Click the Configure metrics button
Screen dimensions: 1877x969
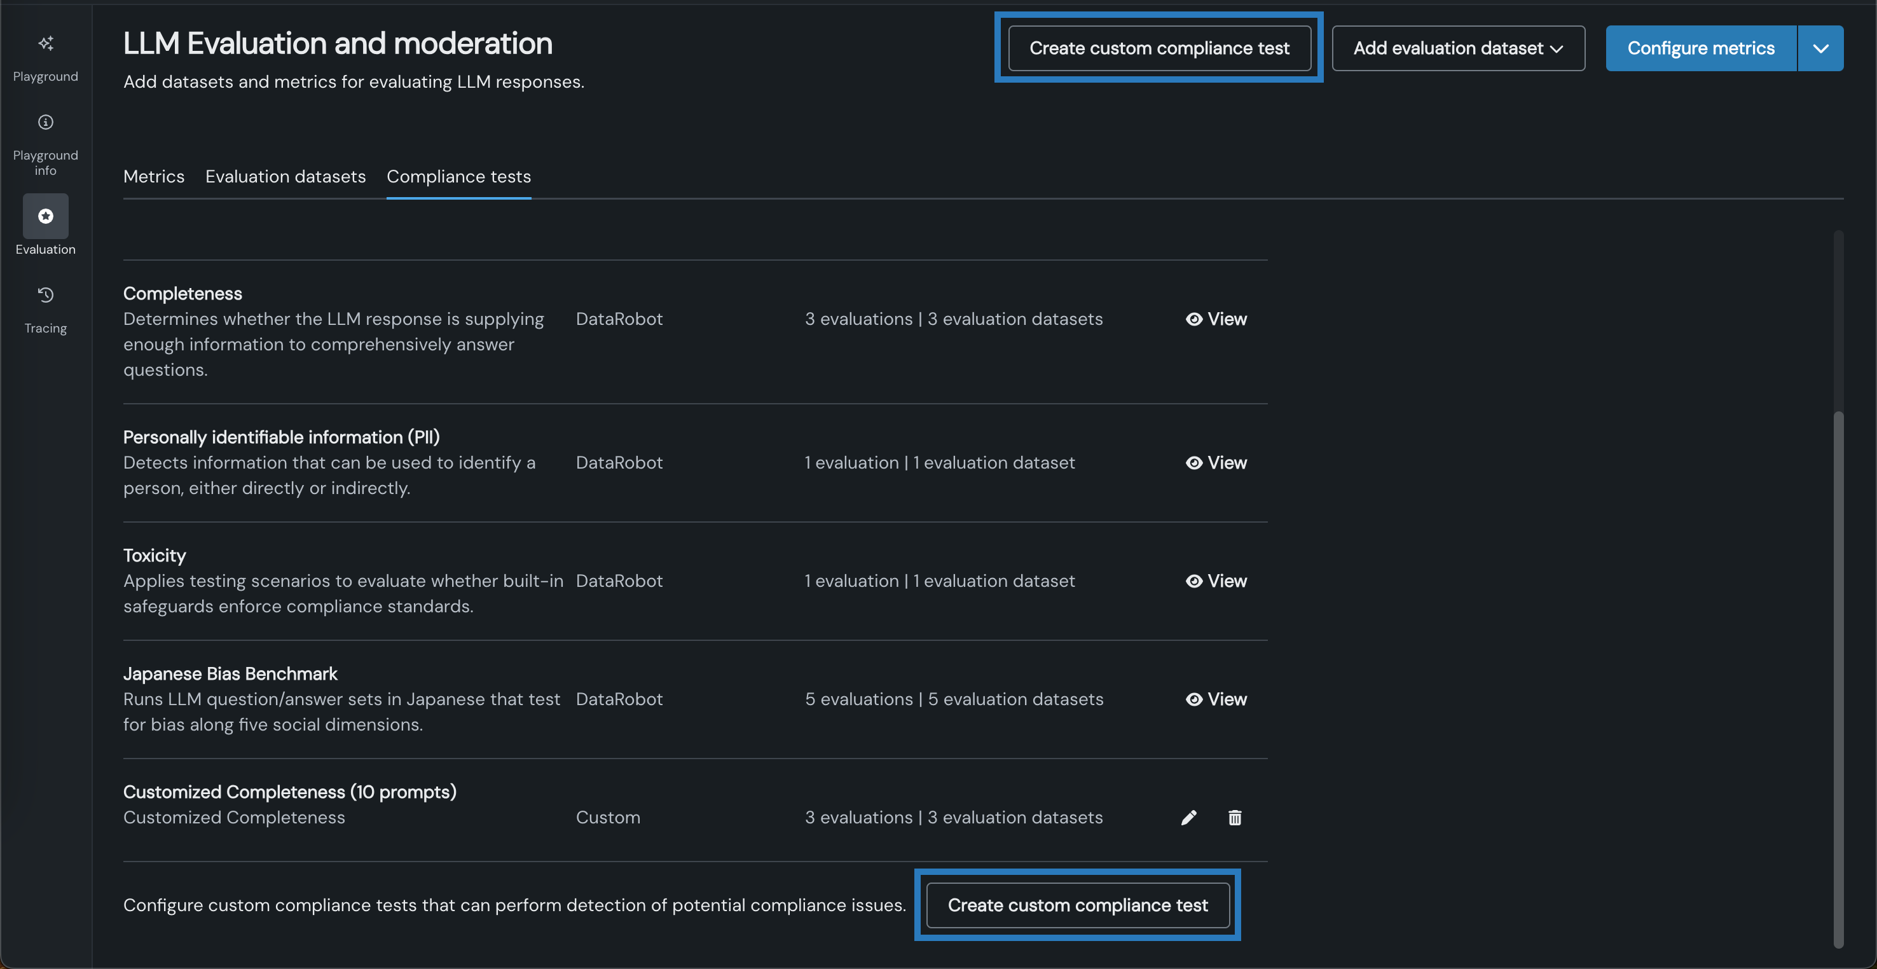tap(1701, 48)
